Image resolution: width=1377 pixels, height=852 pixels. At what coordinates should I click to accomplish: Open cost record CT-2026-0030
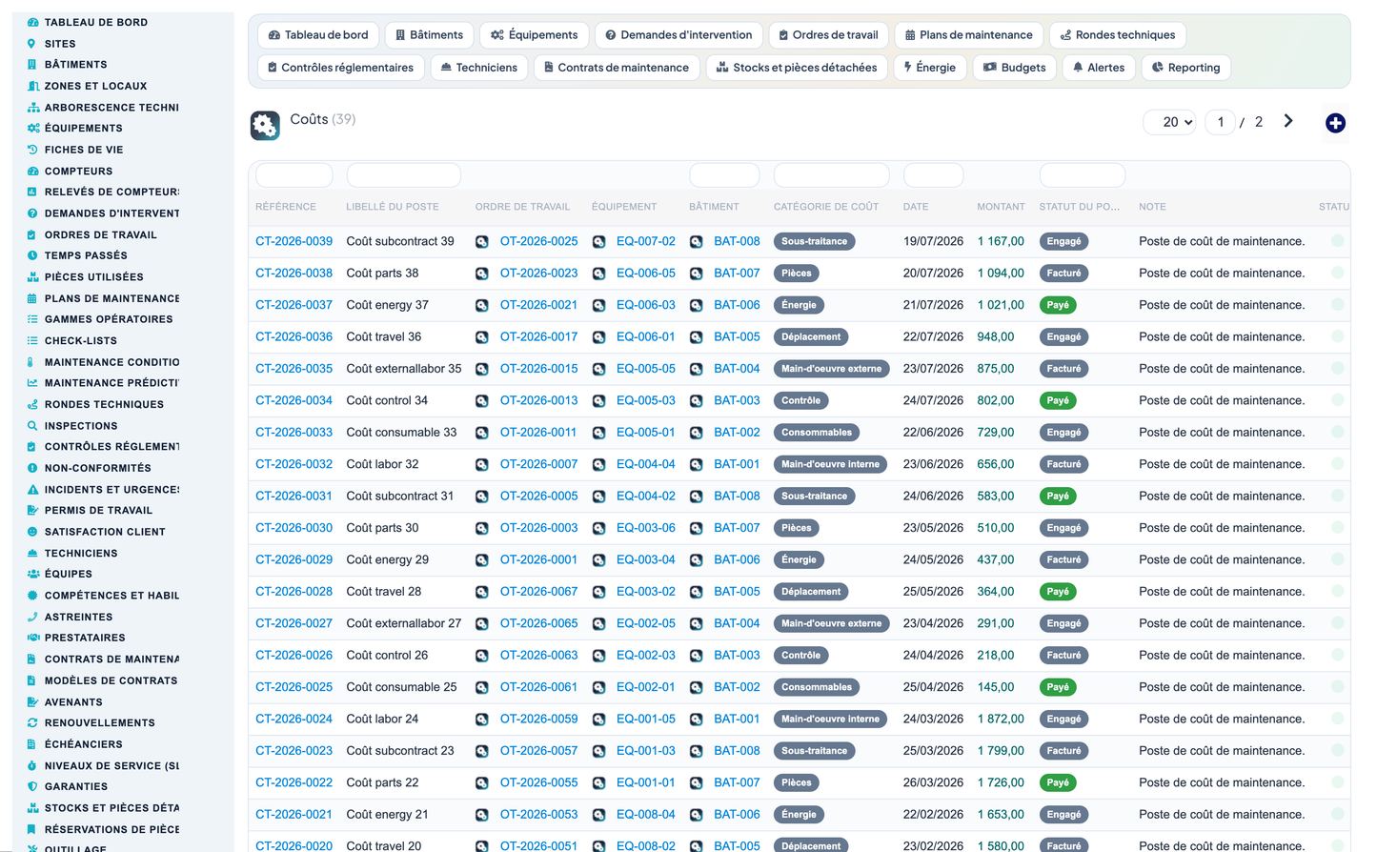click(294, 528)
